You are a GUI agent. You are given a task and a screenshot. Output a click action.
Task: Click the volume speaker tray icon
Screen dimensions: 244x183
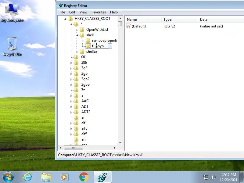click(213, 177)
